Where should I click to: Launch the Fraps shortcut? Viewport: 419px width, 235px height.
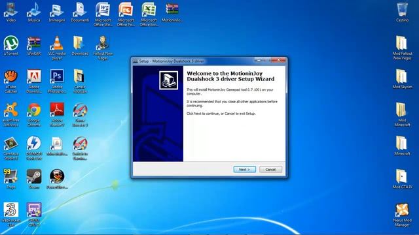[11, 180]
